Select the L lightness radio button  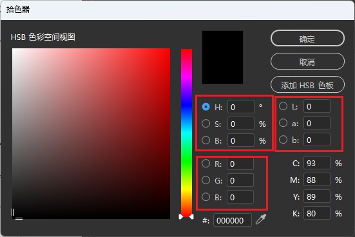tap(283, 106)
